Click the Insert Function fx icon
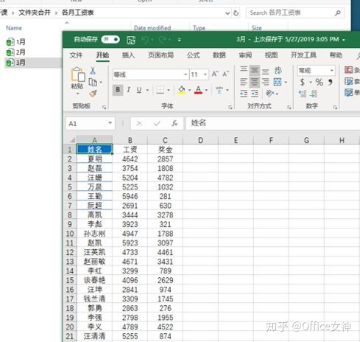 [x=174, y=123]
